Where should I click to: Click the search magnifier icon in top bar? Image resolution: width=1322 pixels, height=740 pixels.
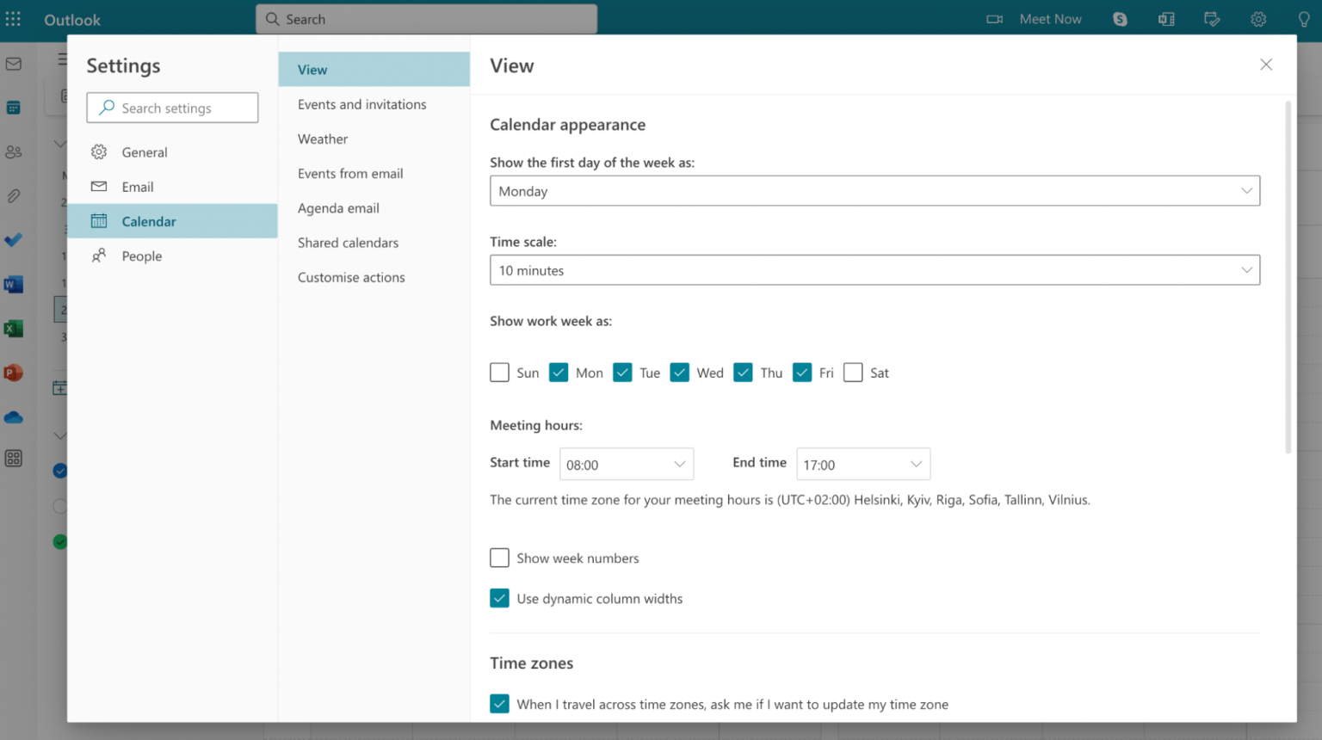click(x=273, y=19)
